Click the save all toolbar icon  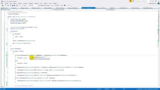click(x=14, y=5)
